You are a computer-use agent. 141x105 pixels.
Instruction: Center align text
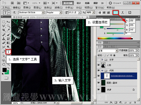click(104, 12)
